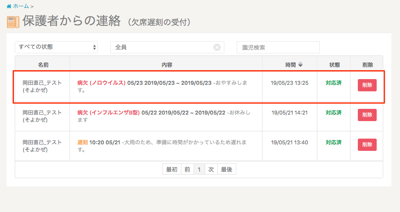Image resolution: width=400 pixels, height=212 pixels.
Task: Open the すべての状態 status dropdown
Action: click(x=56, y=47)
